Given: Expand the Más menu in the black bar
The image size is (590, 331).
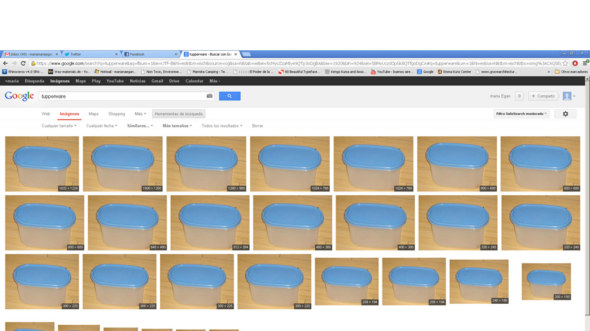Looking at the screenshot, I should 215,81.
